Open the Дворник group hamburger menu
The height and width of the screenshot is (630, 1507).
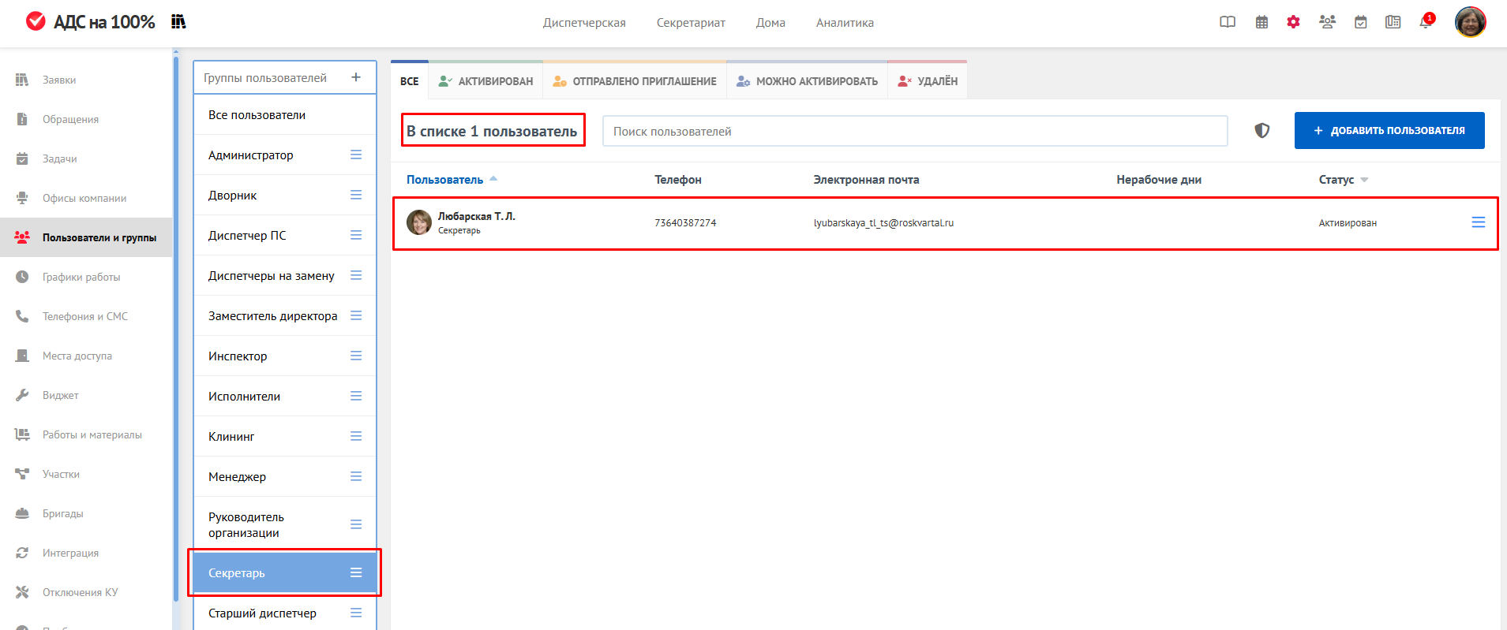coord(356,196)
